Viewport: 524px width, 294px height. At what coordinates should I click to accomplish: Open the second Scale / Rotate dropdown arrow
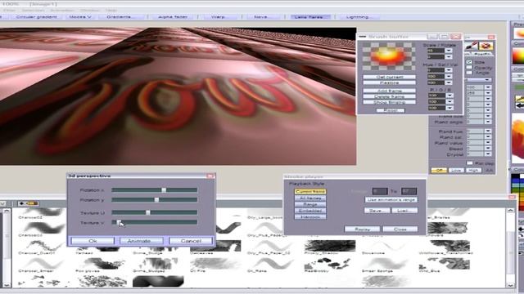click(449, 56)
